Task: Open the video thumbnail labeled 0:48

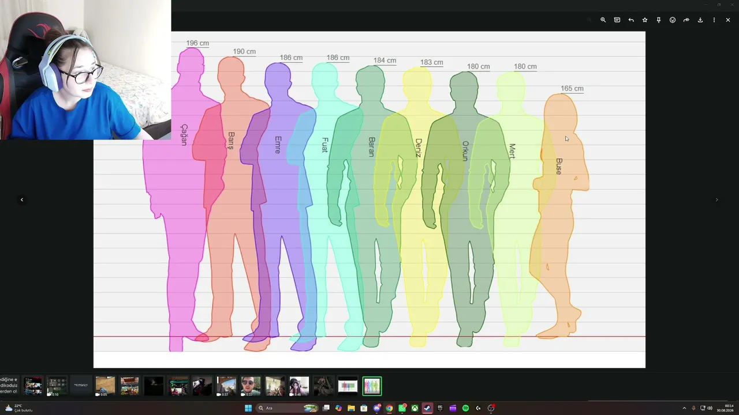Action: pos(299,386)
